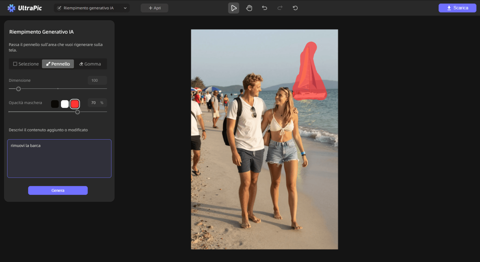Click the Opacità maschera slider handle
The width and height of the screenshot is (480, 262).
77,112
